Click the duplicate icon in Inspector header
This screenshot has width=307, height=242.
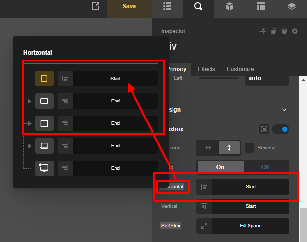(x=274, y=31)
